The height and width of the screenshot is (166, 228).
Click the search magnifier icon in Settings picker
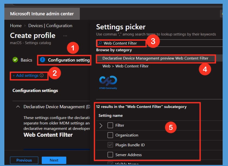(x=100, y=43)
